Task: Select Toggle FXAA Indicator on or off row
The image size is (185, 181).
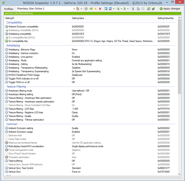Action: pyautogui.click(x=91, y=78)
